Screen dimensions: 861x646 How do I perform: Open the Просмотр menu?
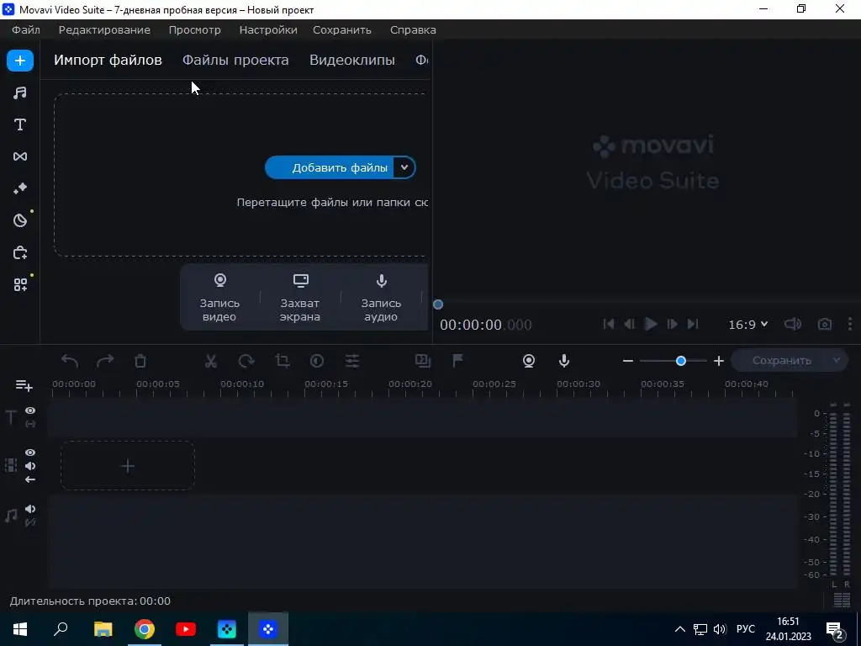pyautogui.click(x=194, y=29)
